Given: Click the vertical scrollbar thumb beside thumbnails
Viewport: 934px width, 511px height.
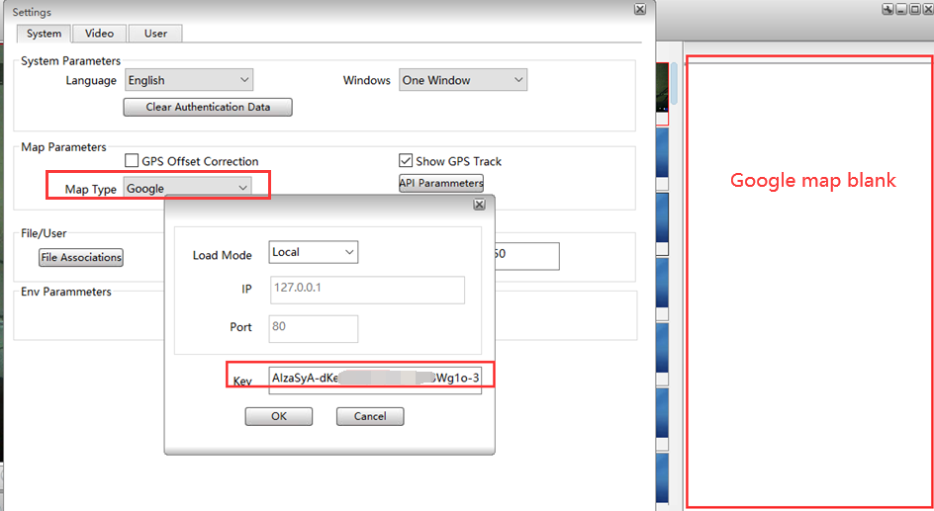Looking at the screenshot, I should coord(675,82).
